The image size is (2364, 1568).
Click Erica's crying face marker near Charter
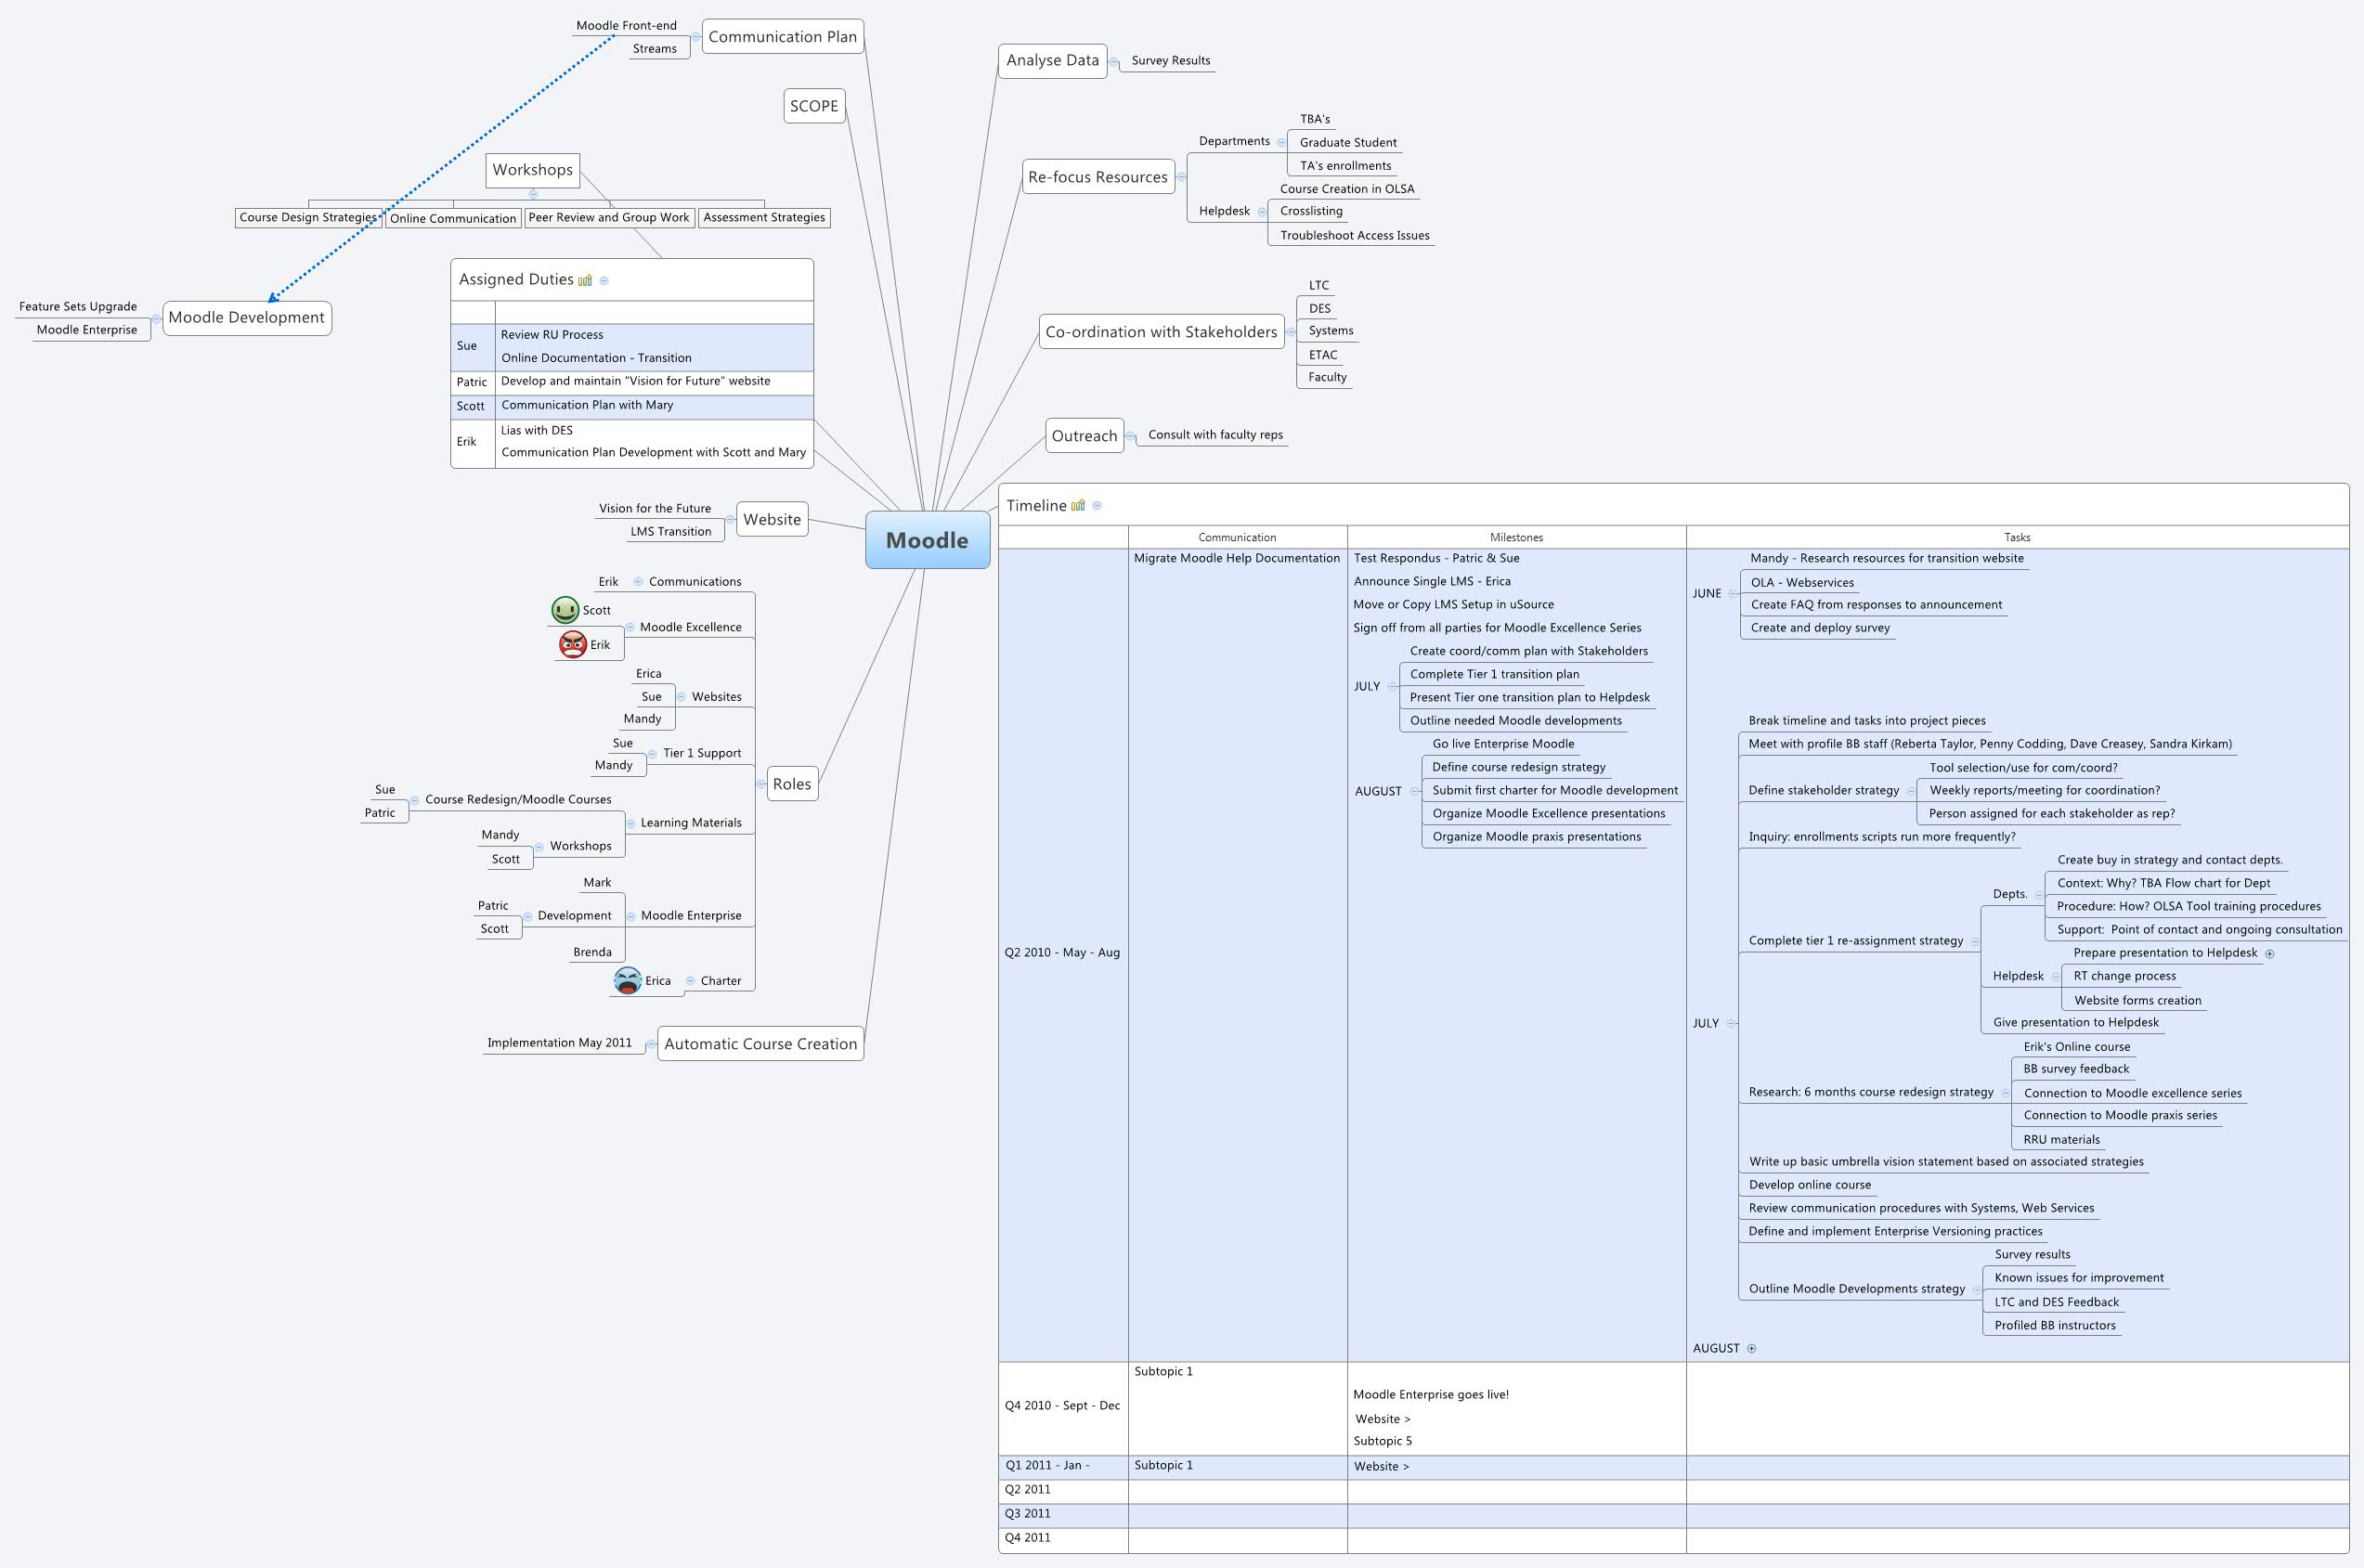click(628, 981)
